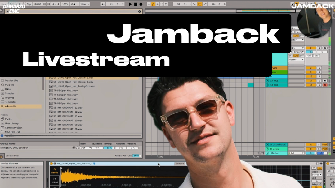The image size is (335, 188).
Task: Open the 1 Bar quantization dropdown
Action: 84,4
